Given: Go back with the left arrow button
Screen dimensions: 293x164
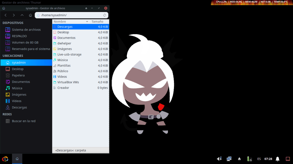Looking at the screenshot, I should (5, 15).
